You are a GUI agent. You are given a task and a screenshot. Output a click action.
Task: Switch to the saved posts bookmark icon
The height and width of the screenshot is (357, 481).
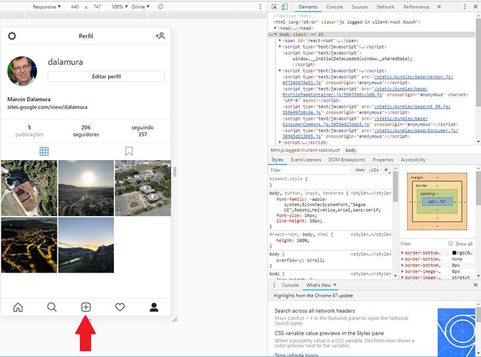click(129, 151)
